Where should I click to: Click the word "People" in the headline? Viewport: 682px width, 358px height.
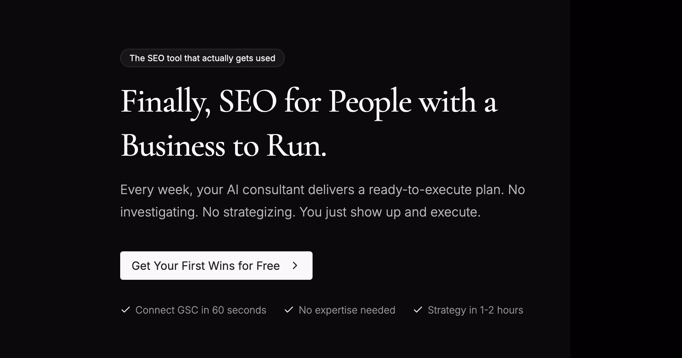[370, 102]
